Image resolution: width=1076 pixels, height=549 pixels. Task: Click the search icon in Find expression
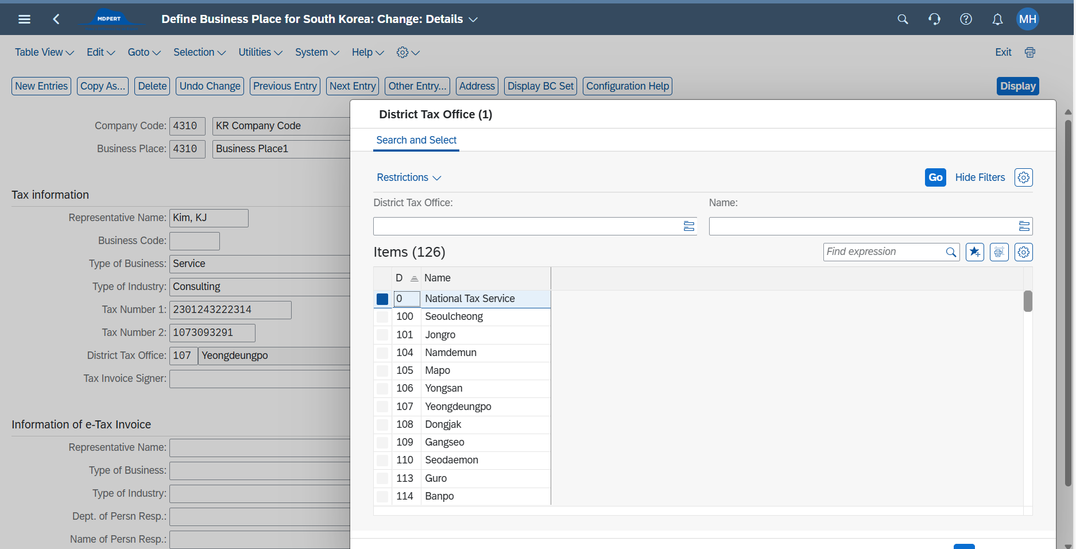951,252
